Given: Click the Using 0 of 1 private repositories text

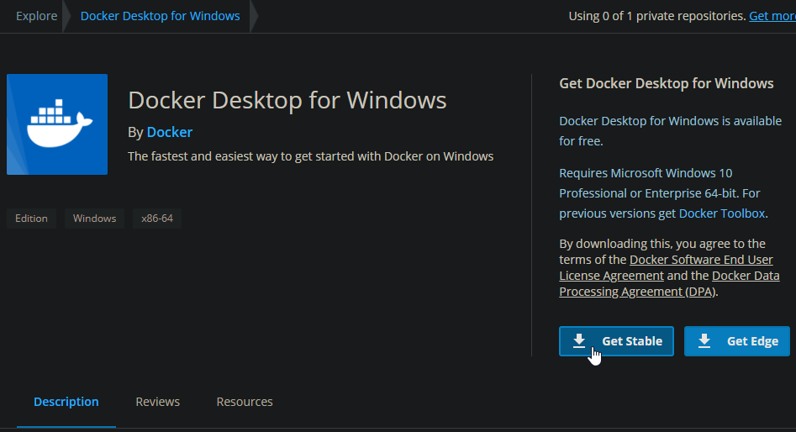Looking at the screenshot, I should pos(657,16).
